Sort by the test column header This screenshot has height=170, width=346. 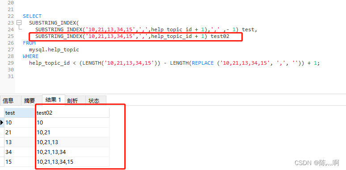20,113
